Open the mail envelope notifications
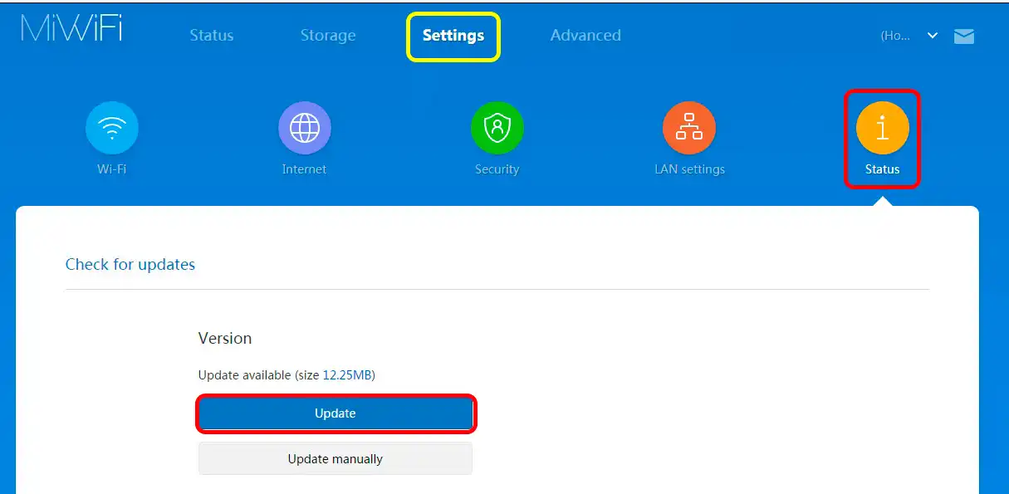Viewport: 1009px width, 494px height. pos(963,36)
